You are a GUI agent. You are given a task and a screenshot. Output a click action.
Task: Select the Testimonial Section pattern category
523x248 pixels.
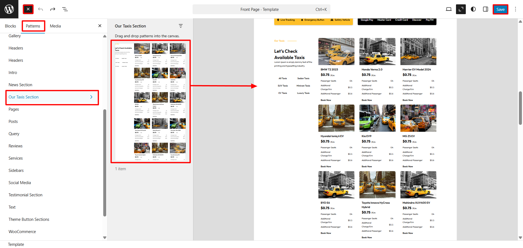coord(25,195)
